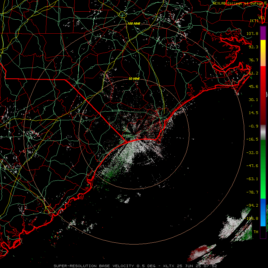Click the -0.9 value on velocity scale

coord(253,126)
